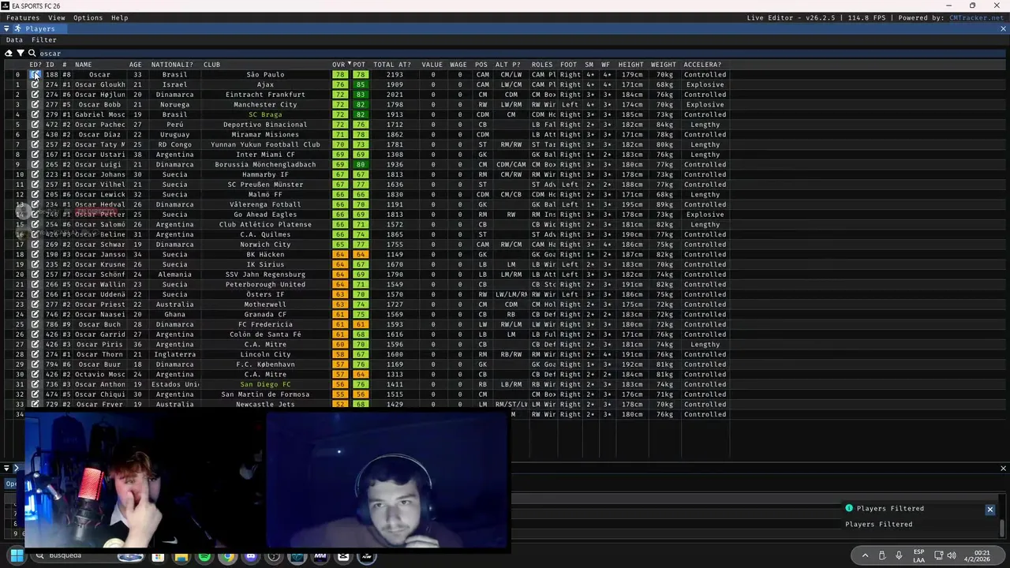Open the edit icon for Oscar Højlund
1010x568 pixels.
(x=35, y=95)
